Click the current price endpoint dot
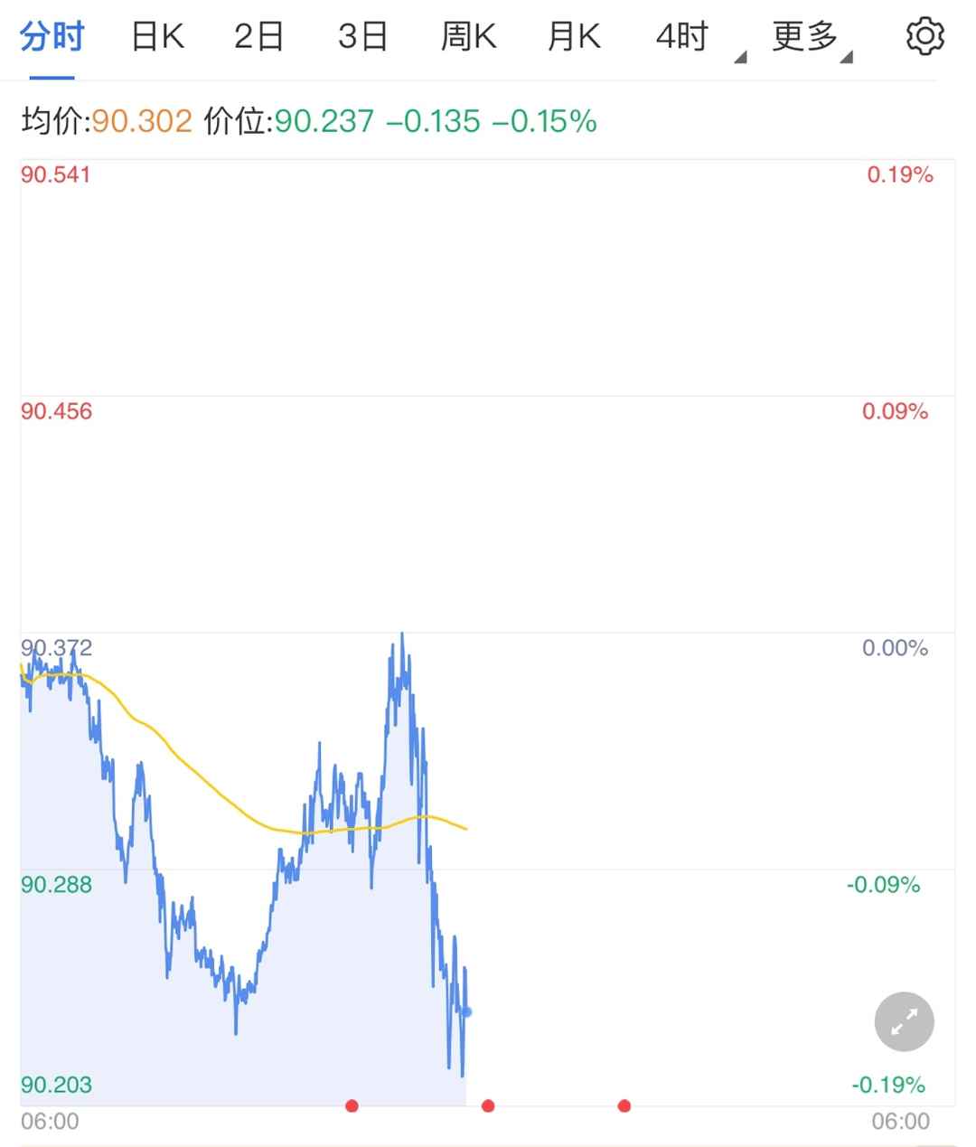Viewport: 976px width, 1147px height. pyautogui.click(x=466, y=1011)
